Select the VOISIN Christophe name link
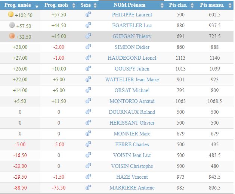The image size is (235, 194). 132,166
